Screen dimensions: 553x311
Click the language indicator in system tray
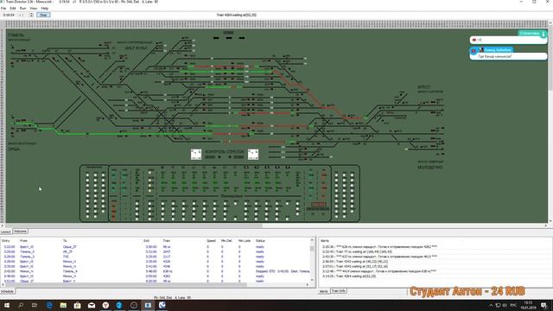(x=513, y=305)
